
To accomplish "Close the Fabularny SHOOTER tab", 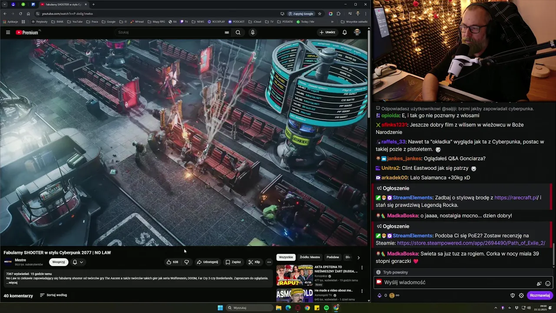I will point(86,4).
